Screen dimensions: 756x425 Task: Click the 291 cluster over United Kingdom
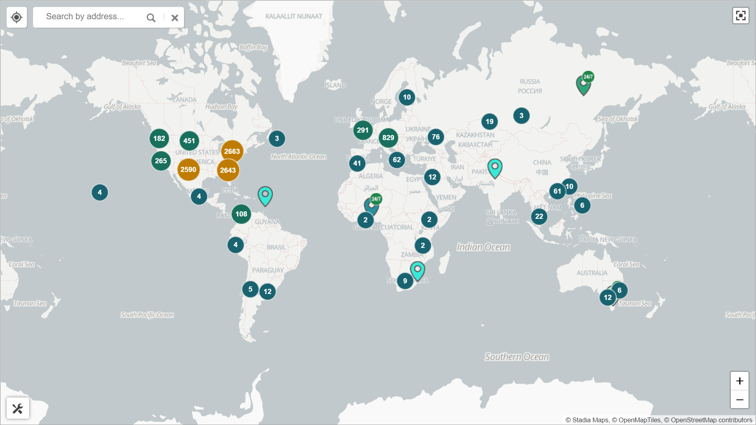[363, 130]
